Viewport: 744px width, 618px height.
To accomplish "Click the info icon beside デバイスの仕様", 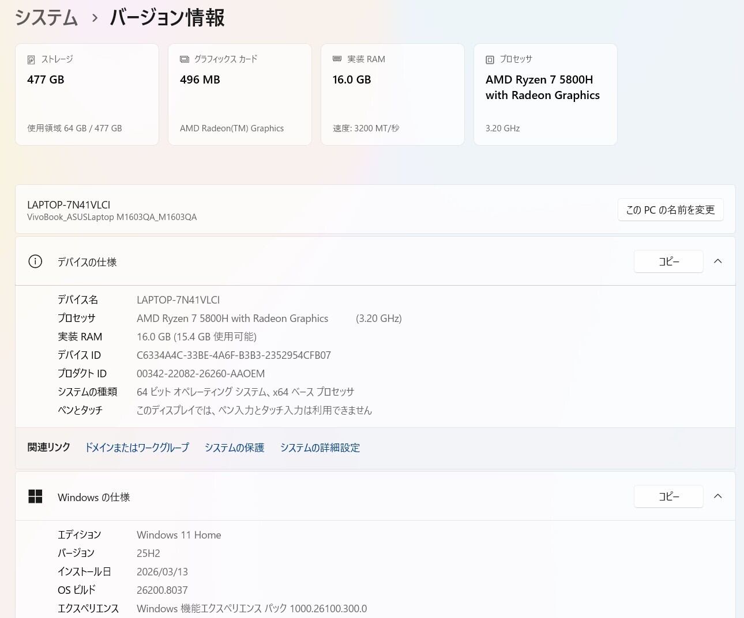I will pos(35,262).
